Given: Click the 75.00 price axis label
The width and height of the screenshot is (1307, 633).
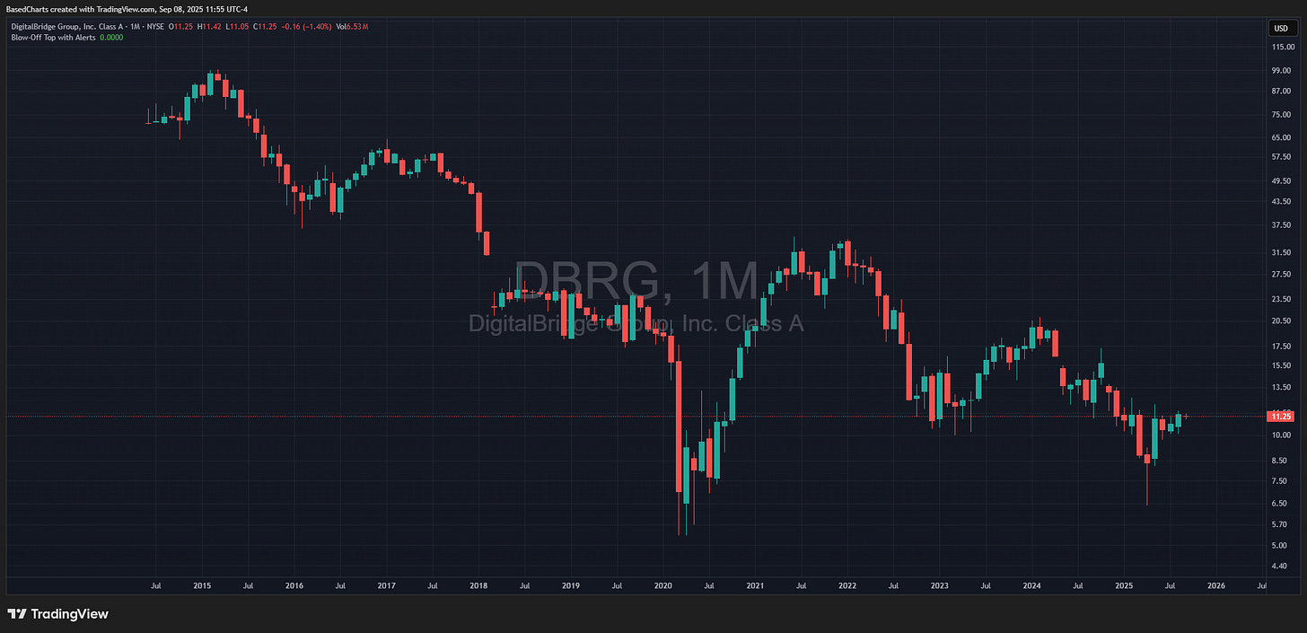Looking at the screenshot, I should coord(1282,114).
